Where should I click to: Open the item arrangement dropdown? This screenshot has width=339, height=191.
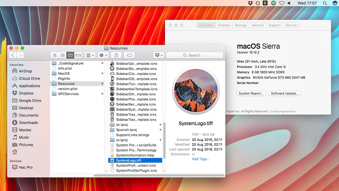90,55
